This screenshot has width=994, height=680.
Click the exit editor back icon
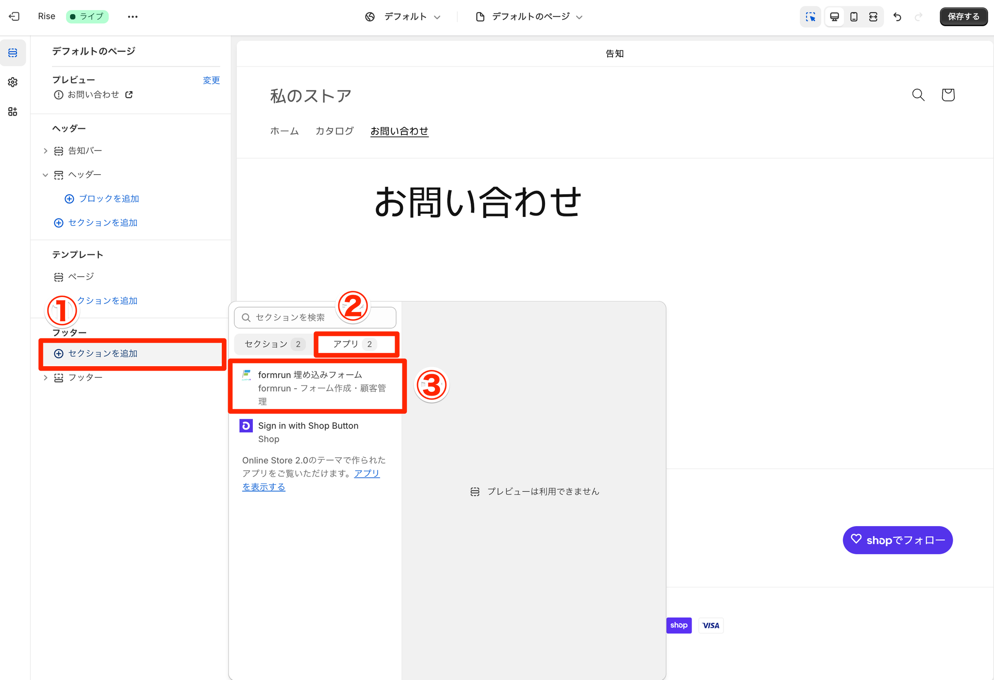coord(14,17)
